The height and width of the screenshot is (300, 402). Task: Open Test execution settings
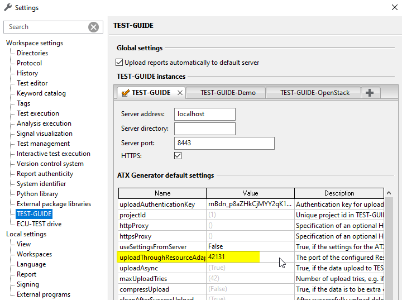click(x=38, y=113)
